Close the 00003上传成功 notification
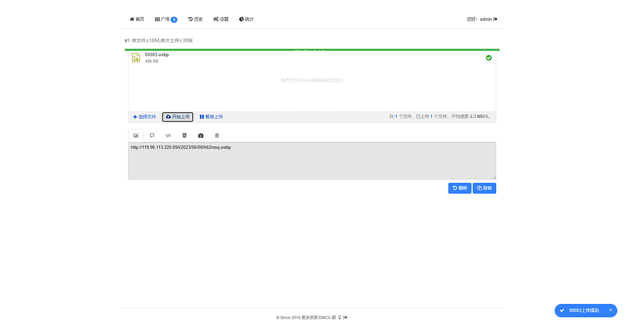 coord(611,310)
